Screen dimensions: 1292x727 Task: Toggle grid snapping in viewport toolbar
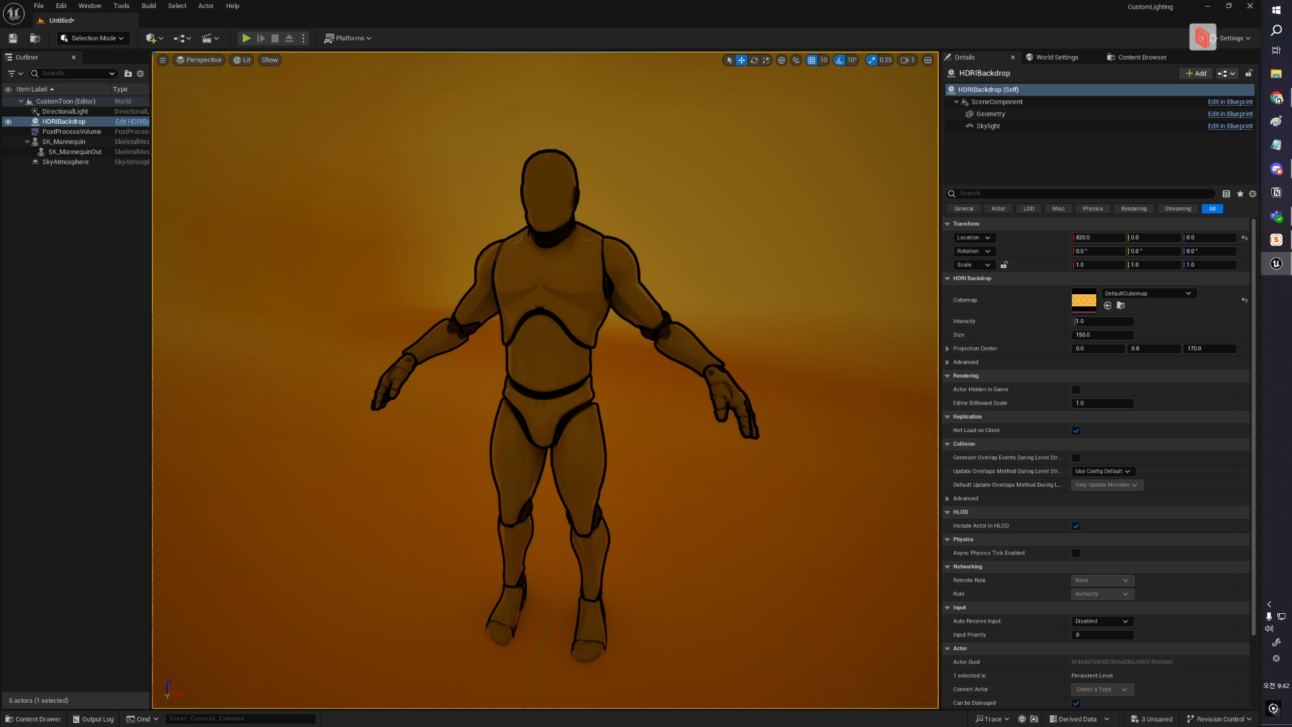[812, 61]
